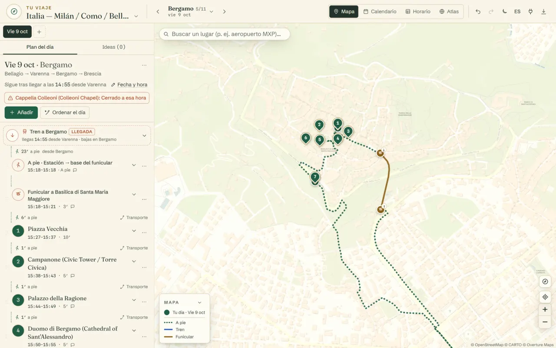The height and width of the screenshot is (348, 556).
Task: Open the plug connections icon
Action: 530,11
